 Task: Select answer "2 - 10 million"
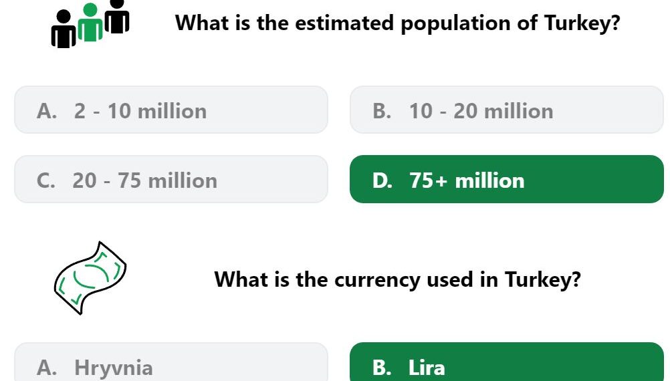point(171,110)
